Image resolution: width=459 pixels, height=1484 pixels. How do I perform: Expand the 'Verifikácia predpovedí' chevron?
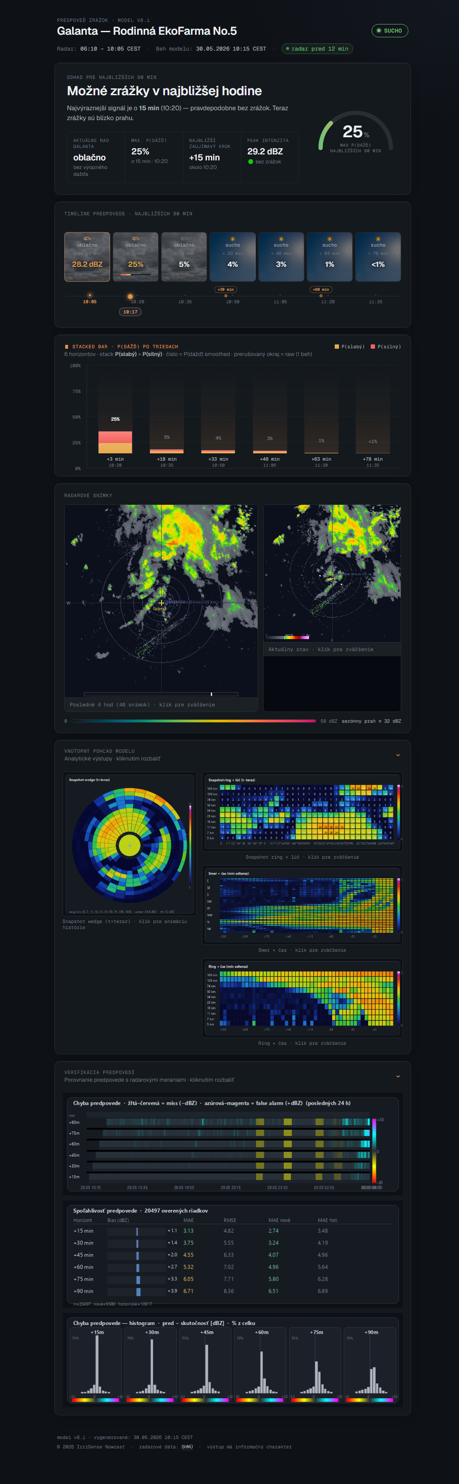398,1076
